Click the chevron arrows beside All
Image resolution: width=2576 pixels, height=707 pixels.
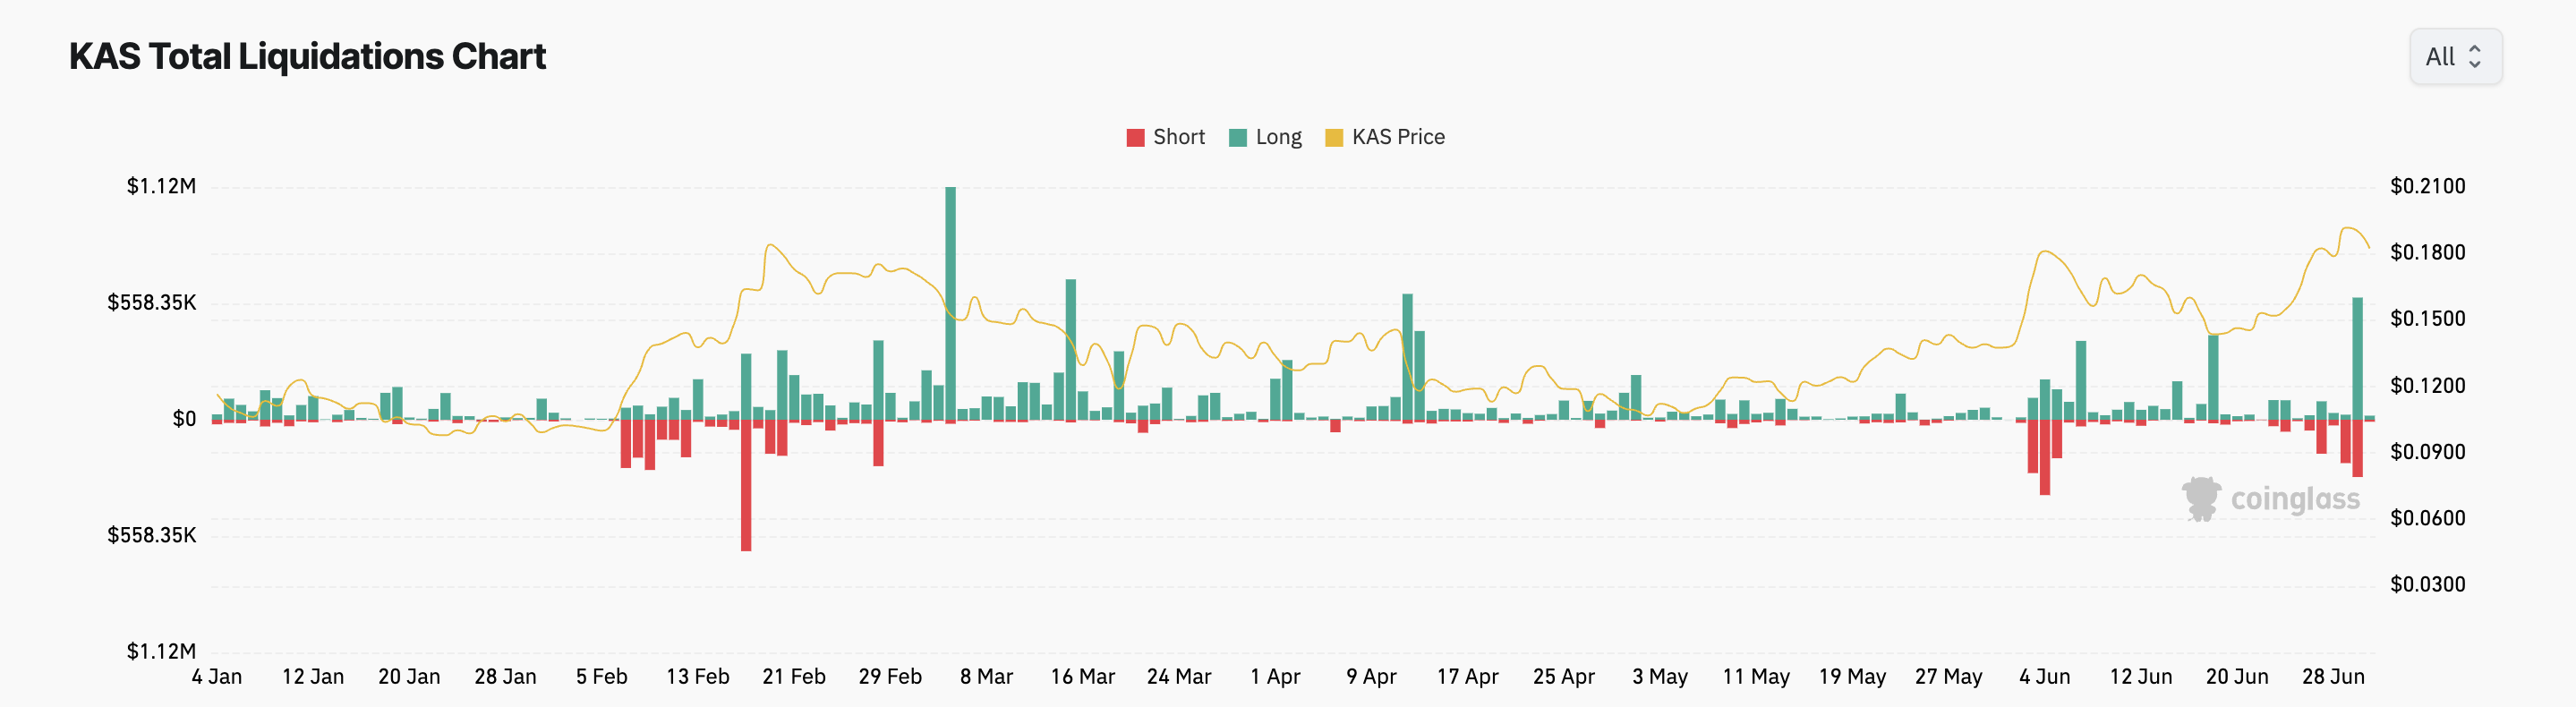tap(2474, 57)
